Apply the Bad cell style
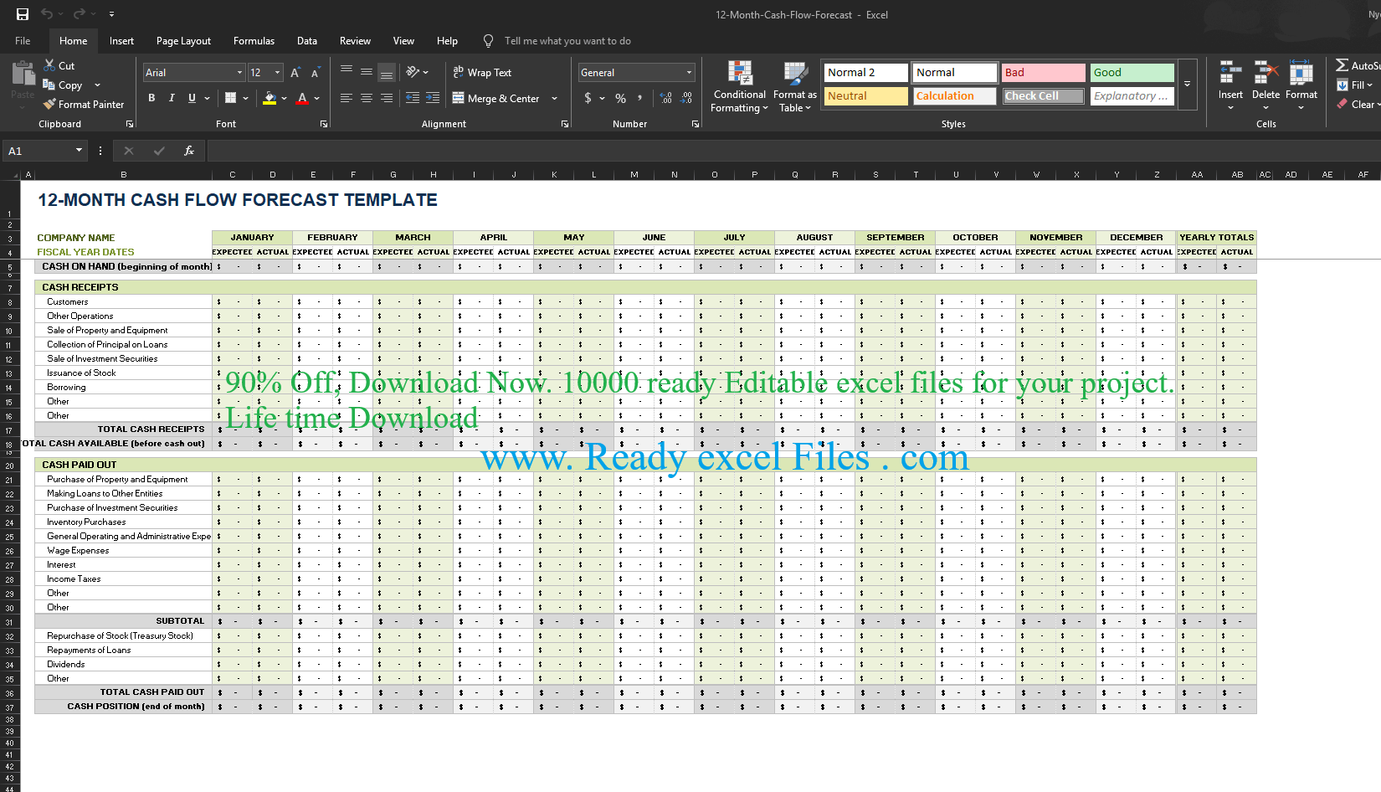The width and height of the screenshot is (1381, 792). (1043, 73)
